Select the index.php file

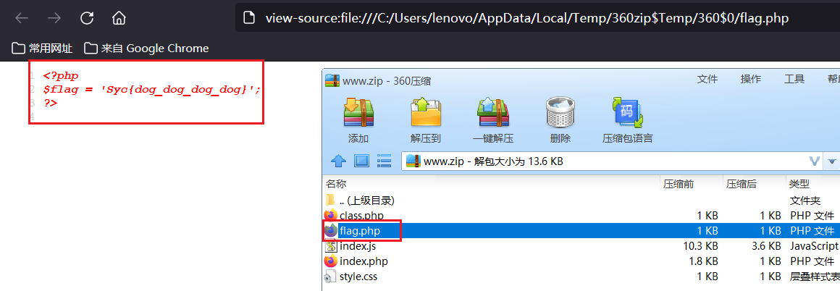[x=581, y=261]
